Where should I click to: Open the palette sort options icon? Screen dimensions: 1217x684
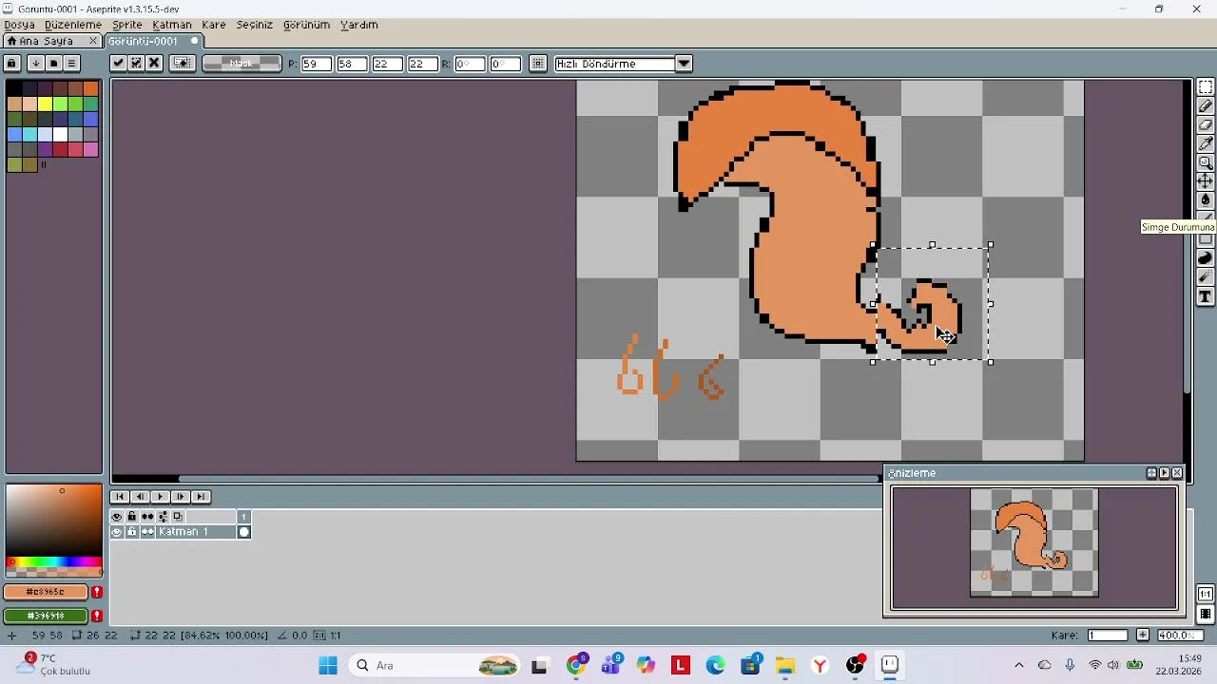point(35,64)
